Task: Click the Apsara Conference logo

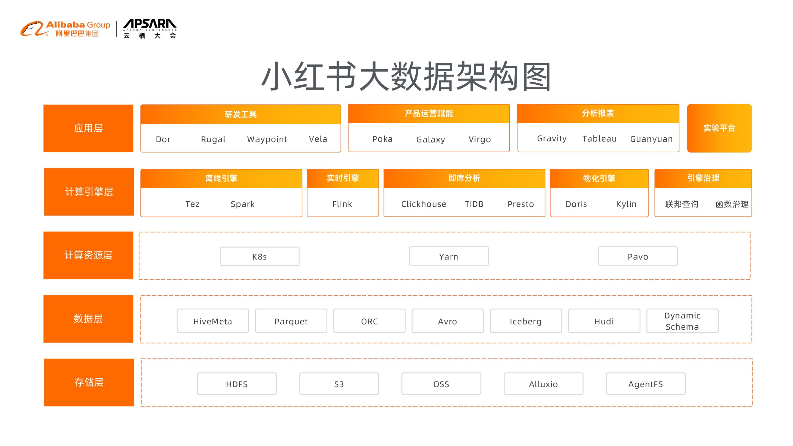Action: pyautogui.click(x=150, y=29)
